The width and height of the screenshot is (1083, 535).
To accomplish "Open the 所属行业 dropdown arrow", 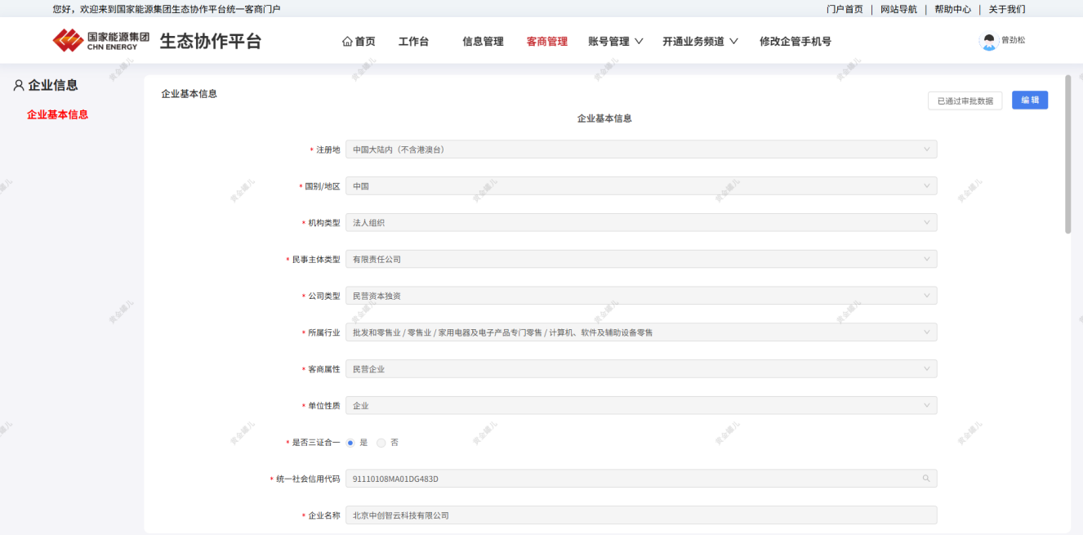I will point(926,332).
